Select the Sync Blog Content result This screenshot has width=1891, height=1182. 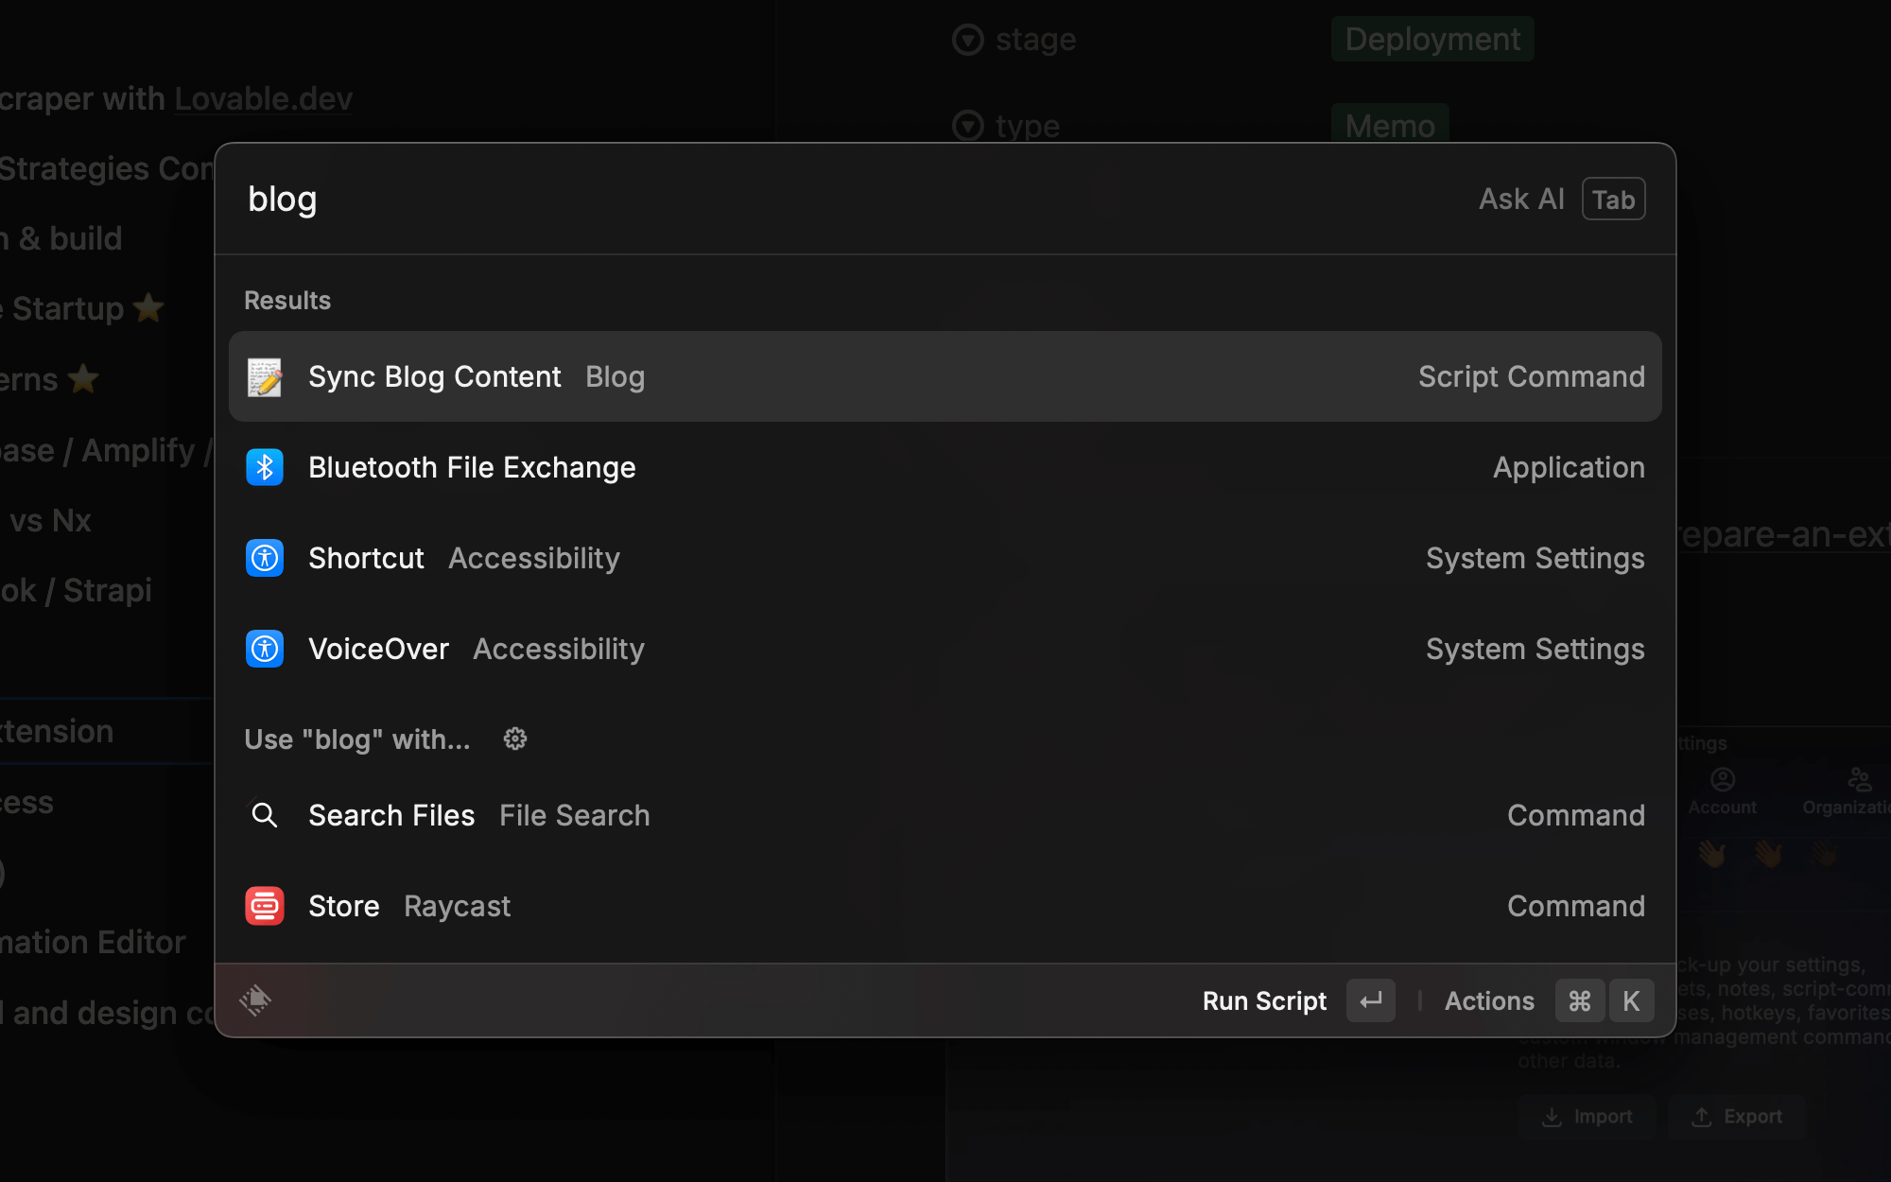(x=944, y=377)
